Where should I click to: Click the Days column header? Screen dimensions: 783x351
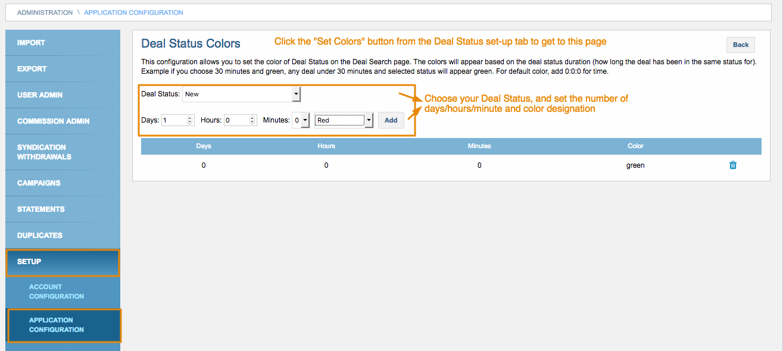[x=204, y=146]
